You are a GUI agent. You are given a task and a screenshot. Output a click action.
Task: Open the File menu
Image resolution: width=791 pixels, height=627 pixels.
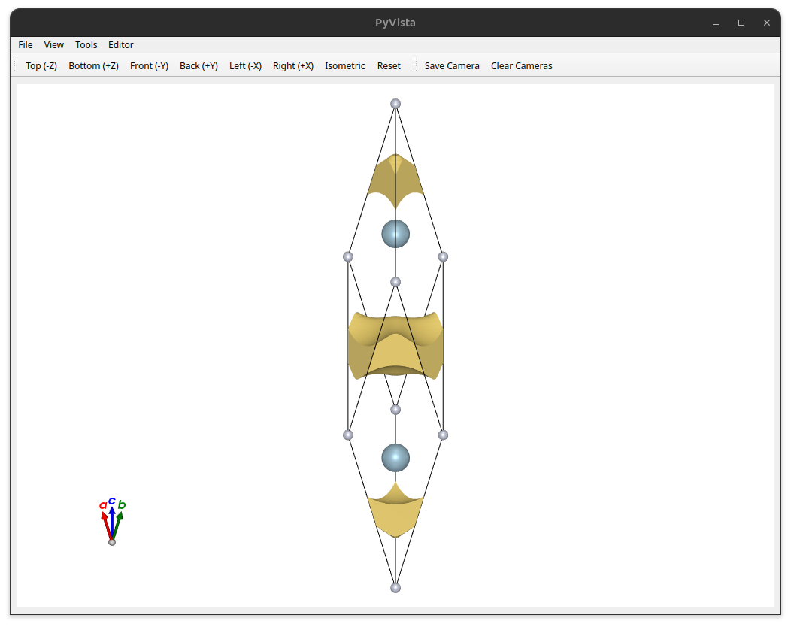coord(26,45)
